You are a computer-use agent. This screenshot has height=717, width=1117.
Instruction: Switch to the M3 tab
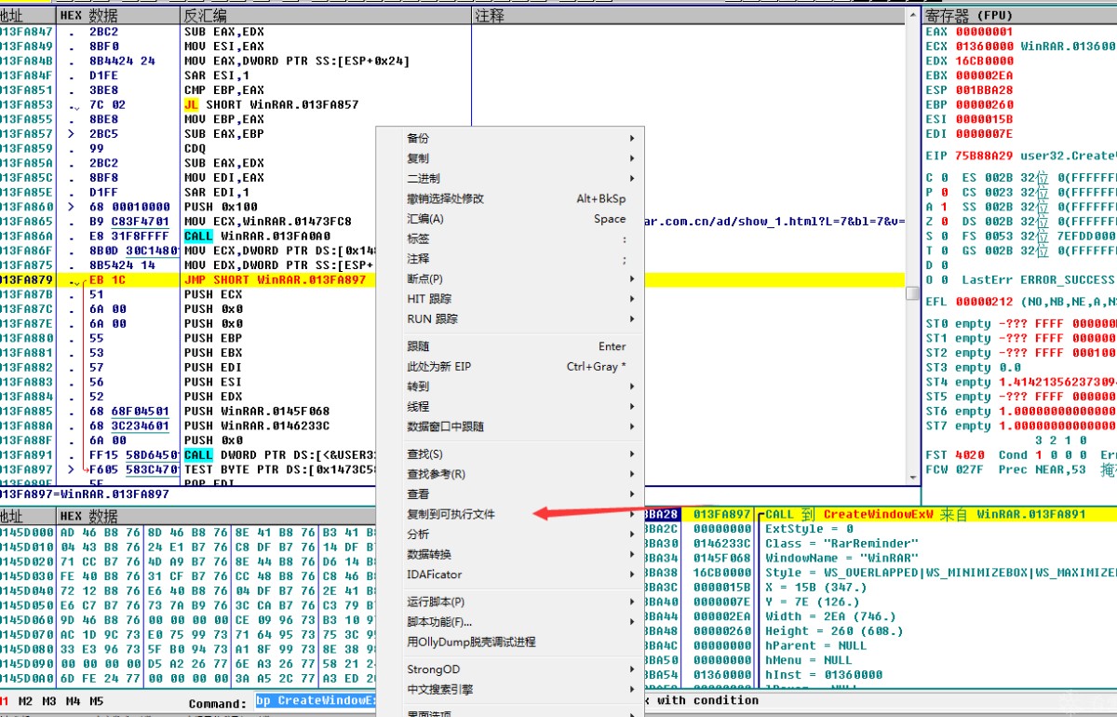[50, 702]
